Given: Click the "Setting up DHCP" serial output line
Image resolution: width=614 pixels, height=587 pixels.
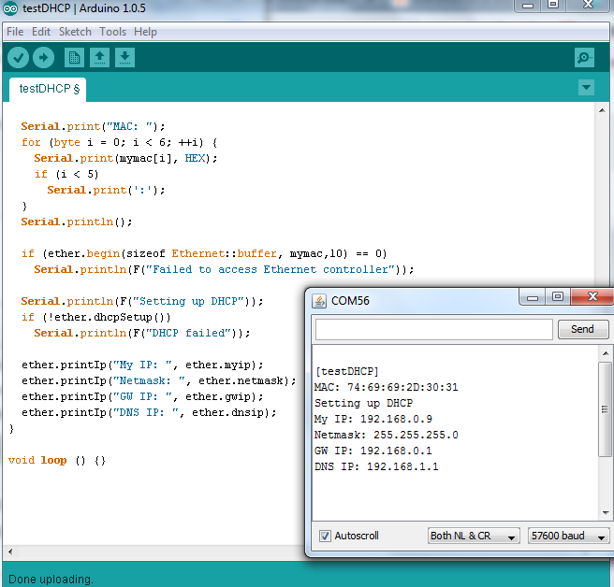Looking at the screenshot, I should (x=363, y=403).
